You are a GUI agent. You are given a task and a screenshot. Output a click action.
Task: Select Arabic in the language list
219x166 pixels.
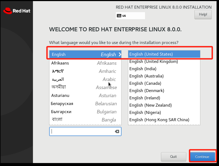point(85,79)
